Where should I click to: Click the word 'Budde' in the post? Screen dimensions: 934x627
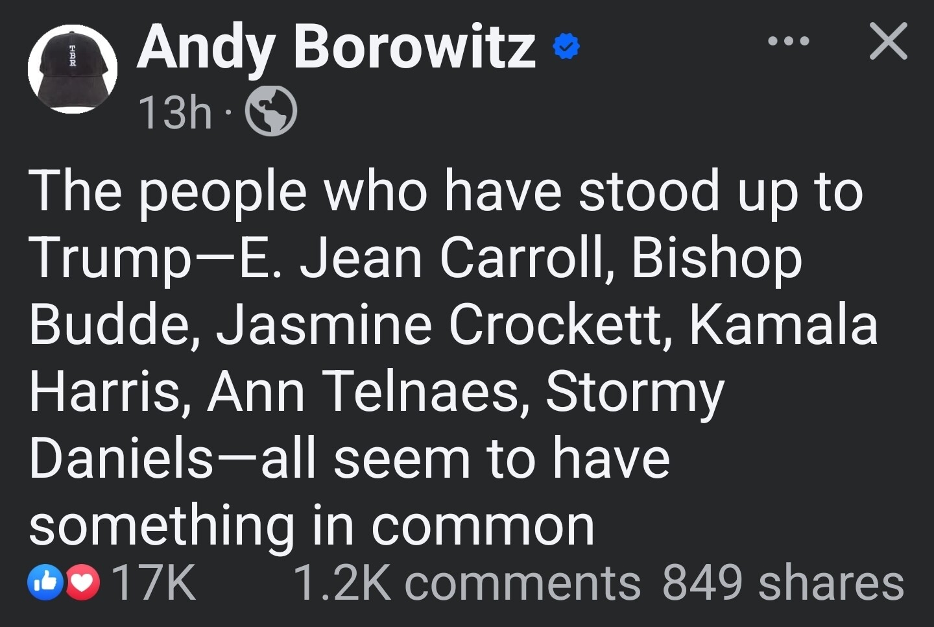click(106, 325)
